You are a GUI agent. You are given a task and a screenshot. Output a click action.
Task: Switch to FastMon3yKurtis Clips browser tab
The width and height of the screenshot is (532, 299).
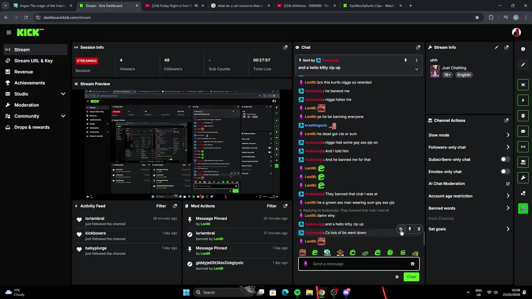pyautogui.click(x=372, y=6)
